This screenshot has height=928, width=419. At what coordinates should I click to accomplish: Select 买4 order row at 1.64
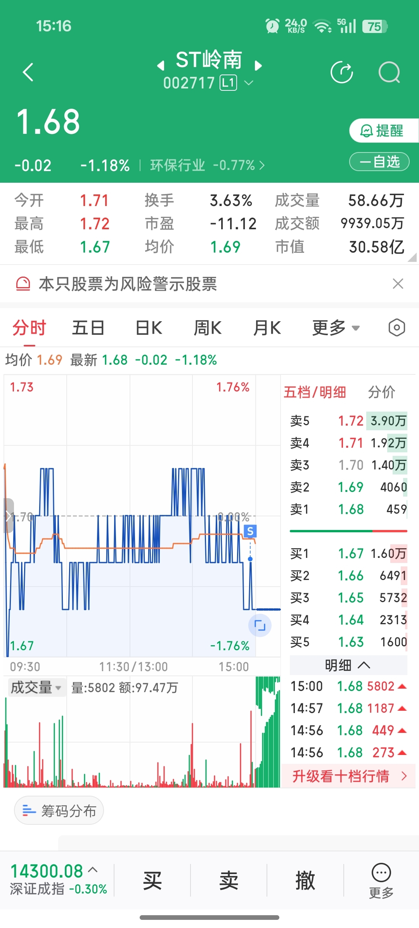pyautogui.click(x=348, y=620)
